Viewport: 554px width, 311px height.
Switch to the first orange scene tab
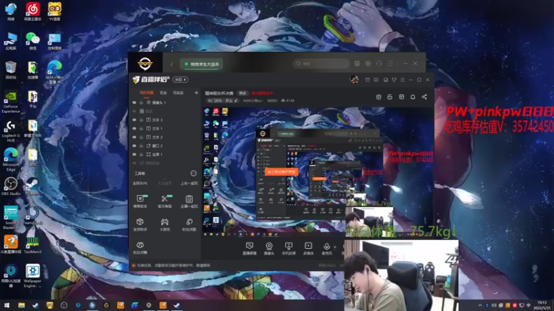[147, 93]
